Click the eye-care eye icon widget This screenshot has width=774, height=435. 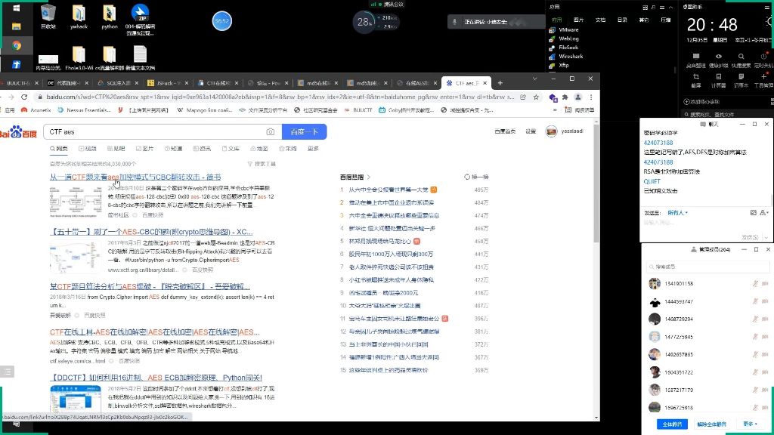(719, 60)
